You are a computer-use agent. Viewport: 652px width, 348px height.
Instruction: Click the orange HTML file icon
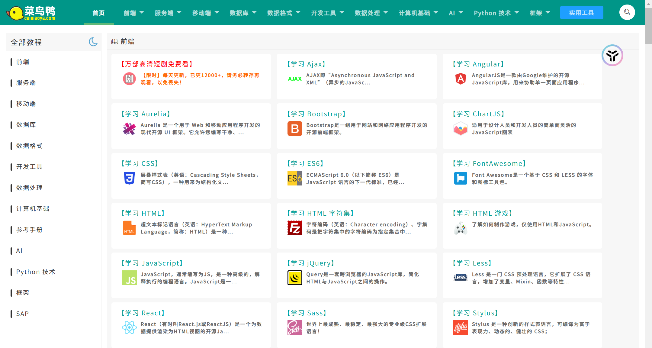point(129,228)
